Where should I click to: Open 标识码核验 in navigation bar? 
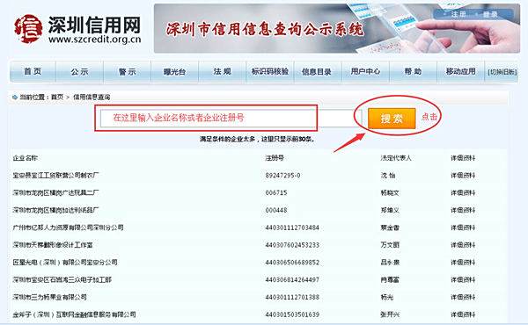270,71
